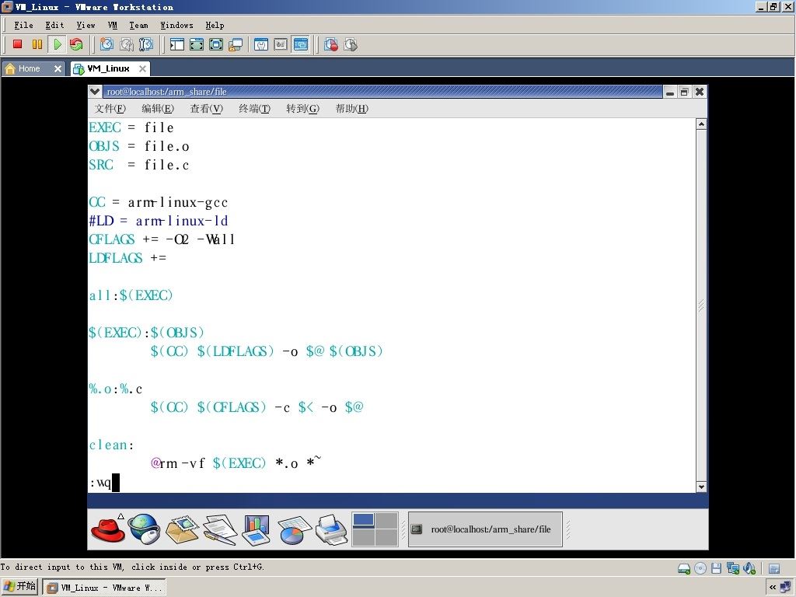
Task: Click the record movie icon
Action: 331,44
